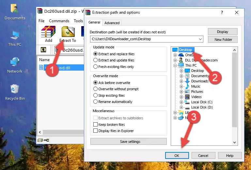Select the Local Disk (C:) drive icon
This screenshot has width=251, height=170.
coord(187,102)
